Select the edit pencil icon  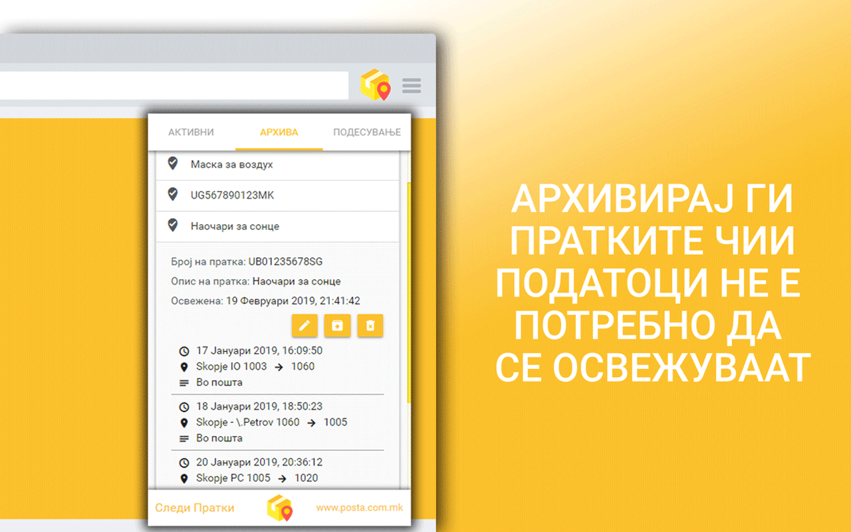(x=304, y=326)
